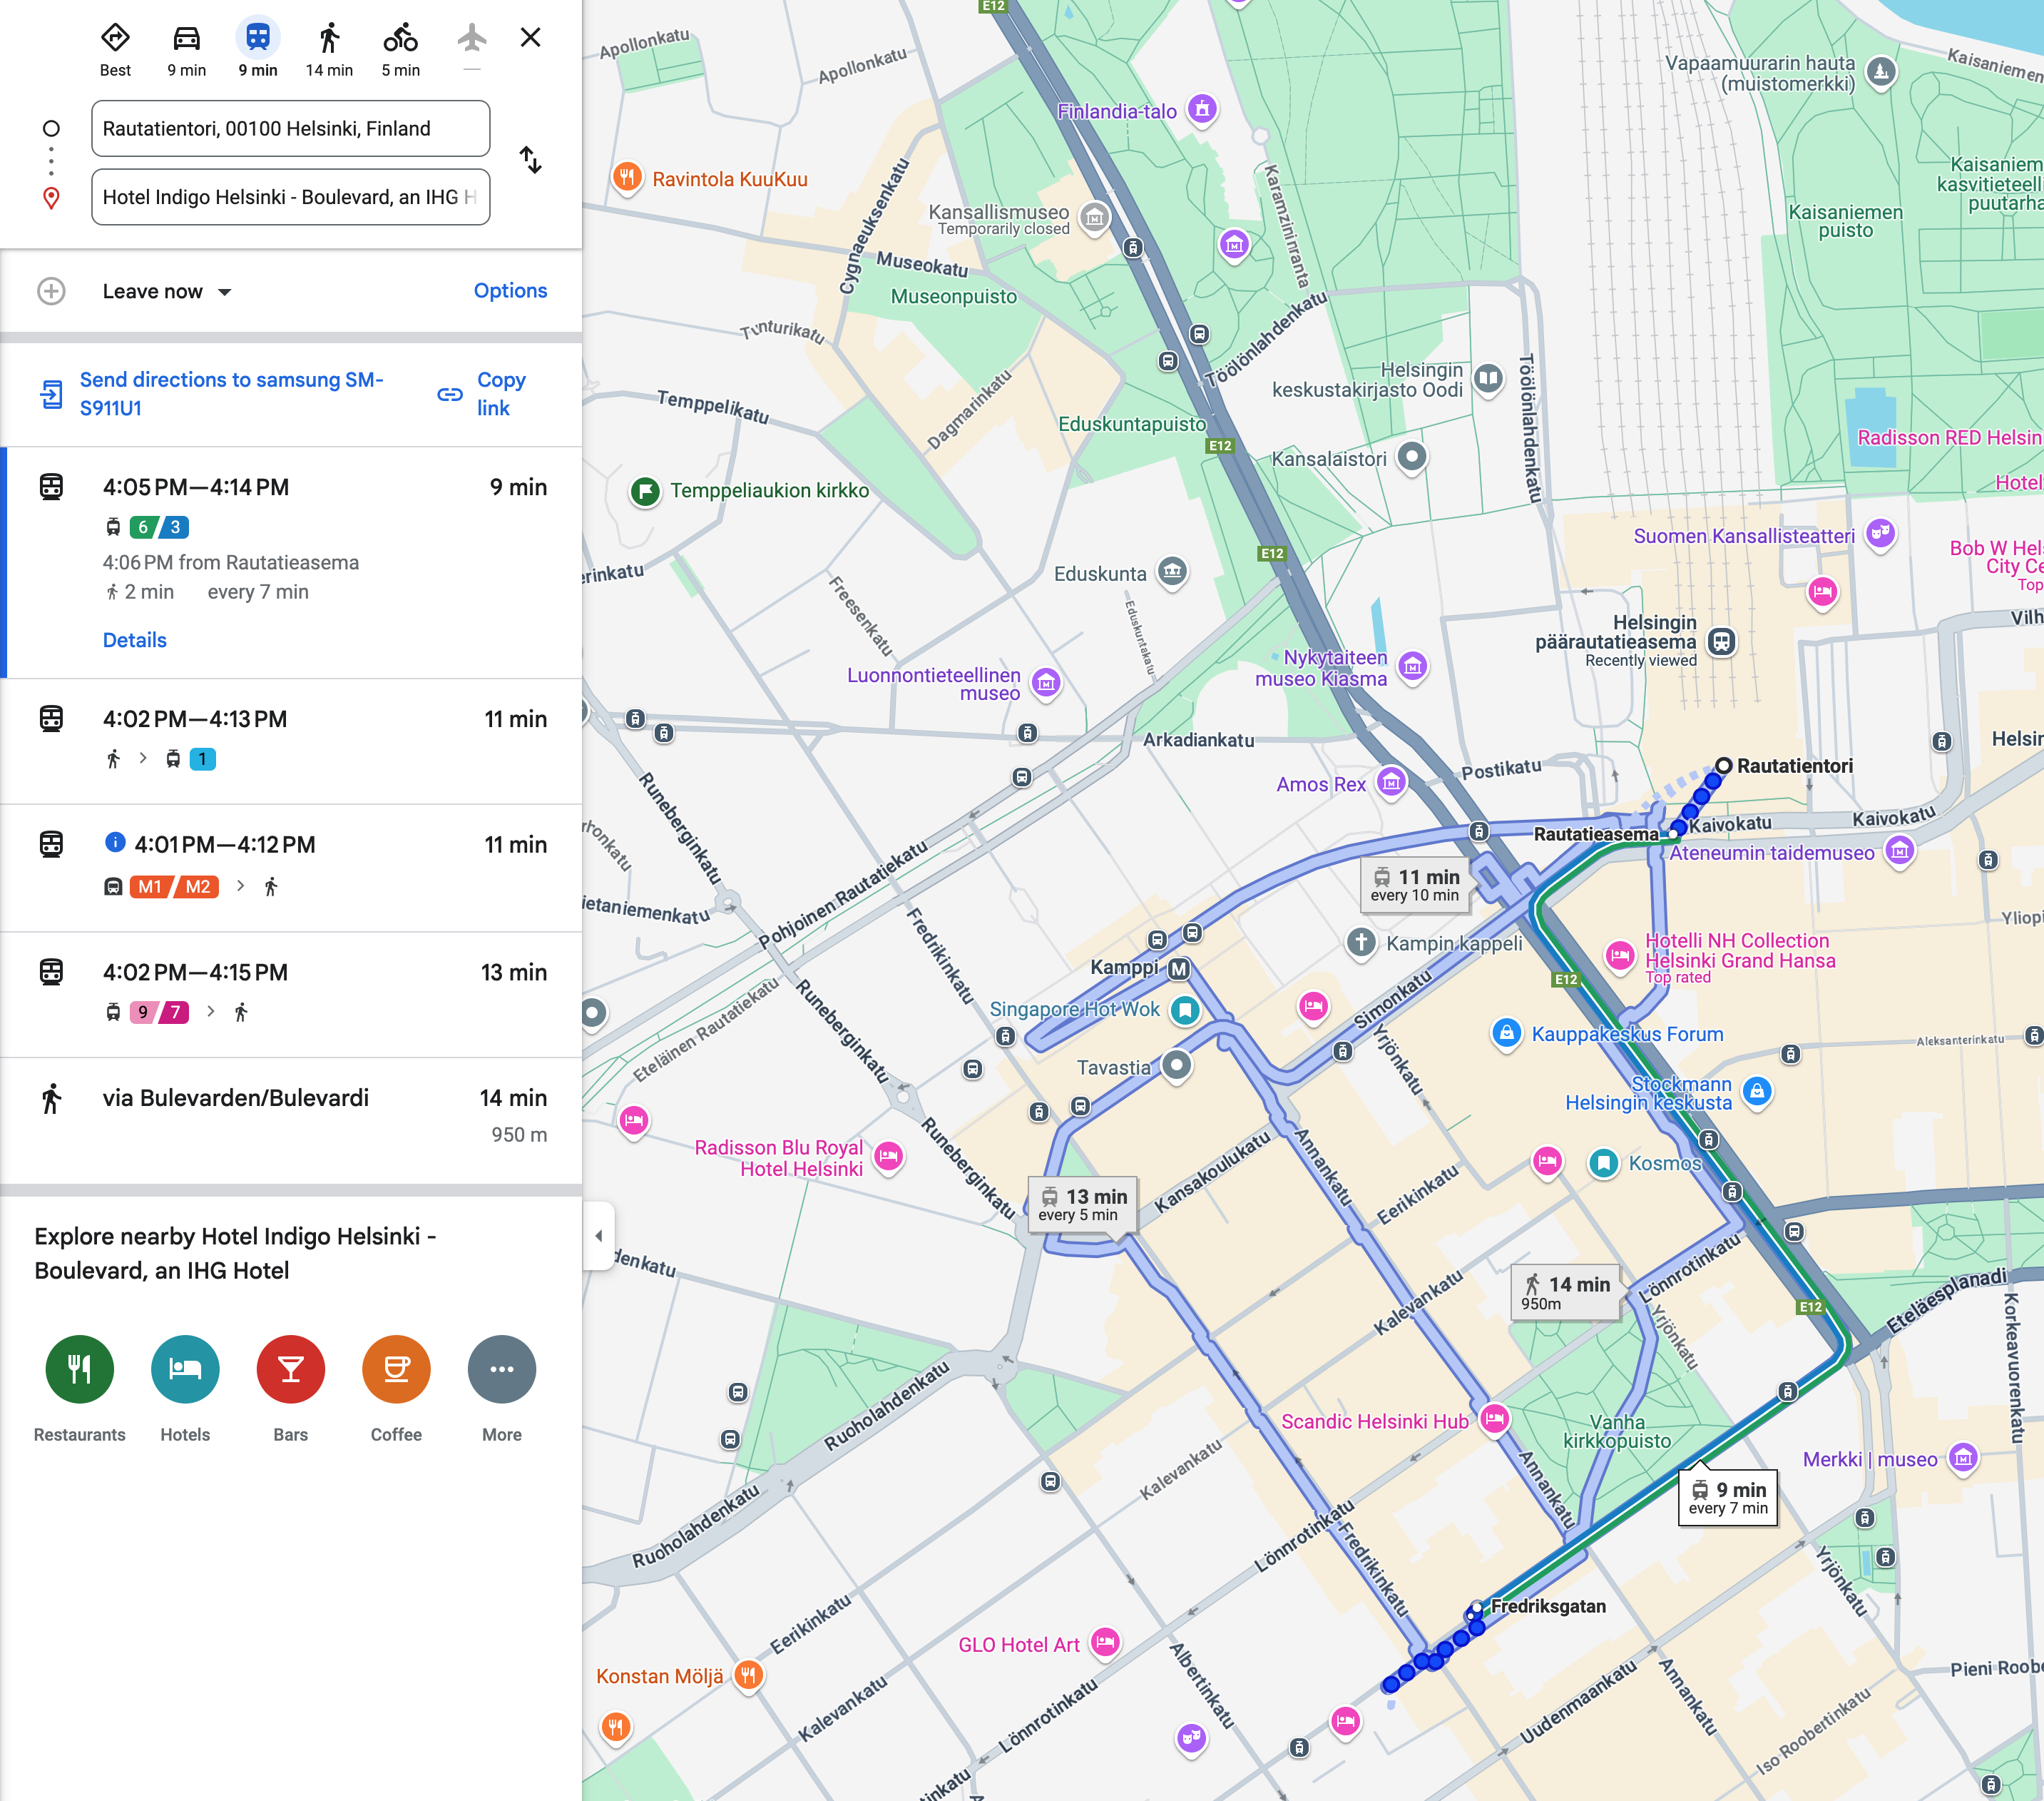Select the 4:02 PM–4:13 PM route
This screenshot has height=1801, width=2044.
[291, 741]
